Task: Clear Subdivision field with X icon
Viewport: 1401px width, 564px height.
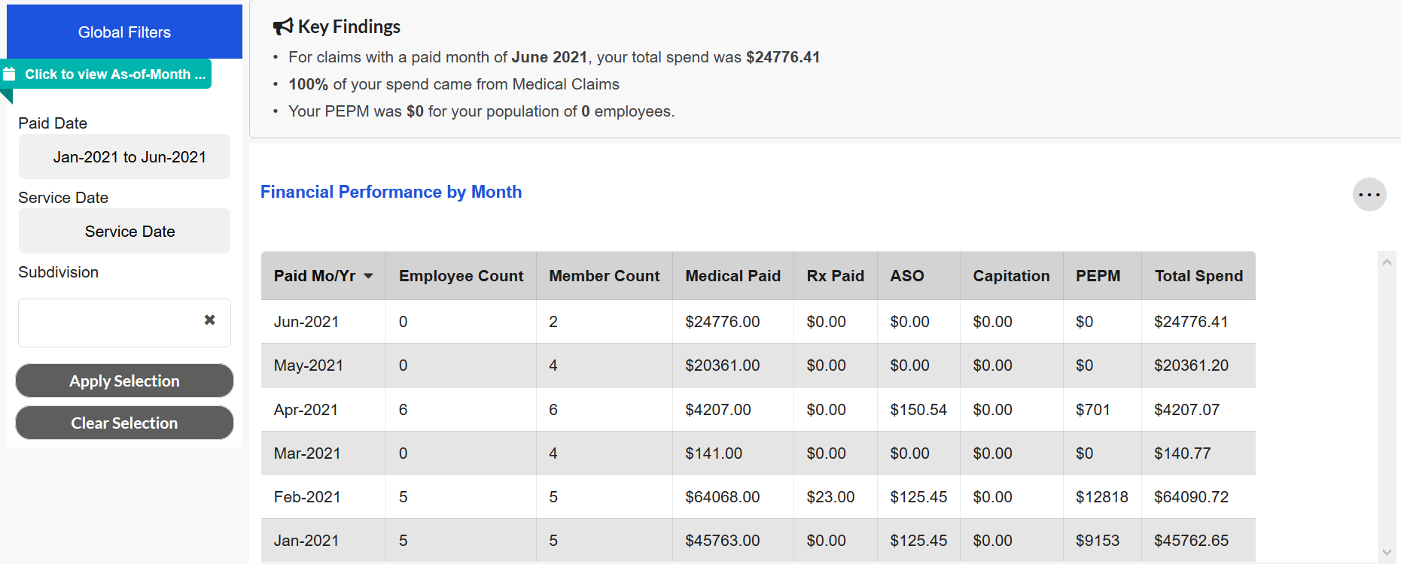Action: pyautogui.click(x=210, y=320)
